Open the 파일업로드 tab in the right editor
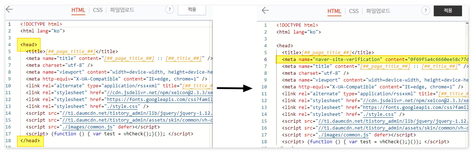This screenshot has width=474, height=153. (x=378, y=11)
